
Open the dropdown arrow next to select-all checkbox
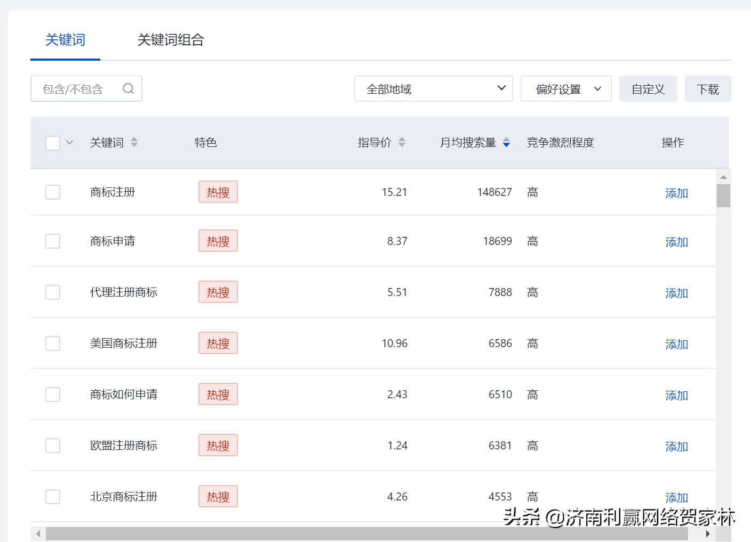69,142
